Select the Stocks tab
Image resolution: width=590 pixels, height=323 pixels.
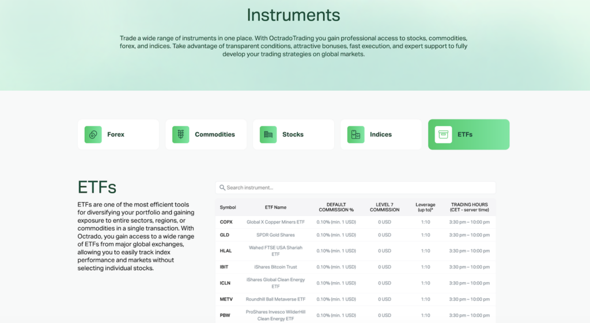pyautogui.click(x=293, y=134)
